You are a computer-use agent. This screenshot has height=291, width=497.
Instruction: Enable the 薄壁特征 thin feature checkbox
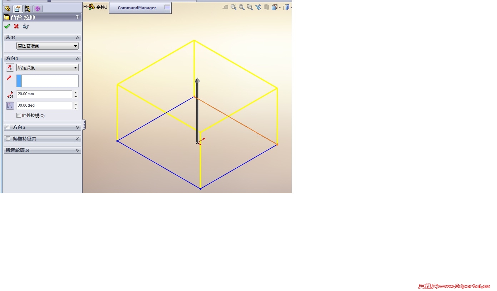(x=8, y=138)
